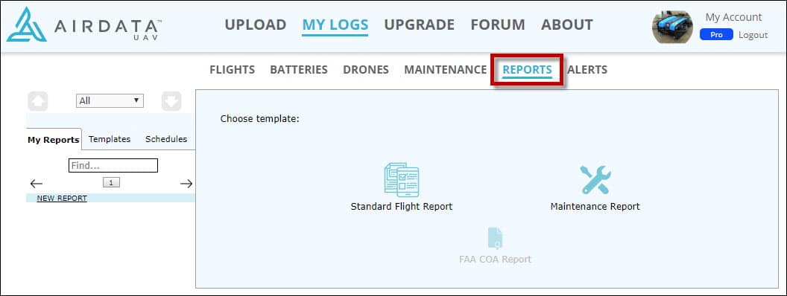Select the Standard Flight Report template icon
787x296 pixels.
[x=401, y=180]
